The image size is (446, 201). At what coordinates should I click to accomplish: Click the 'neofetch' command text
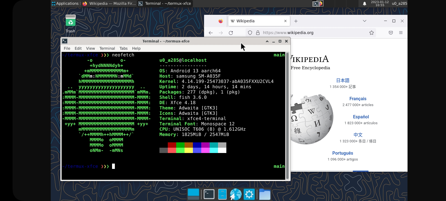tap(123, 55)
